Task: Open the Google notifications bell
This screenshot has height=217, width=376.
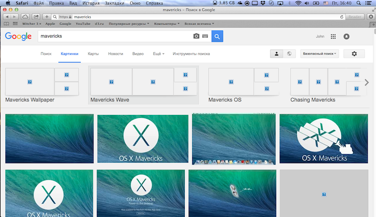Action: pos(347,36)
